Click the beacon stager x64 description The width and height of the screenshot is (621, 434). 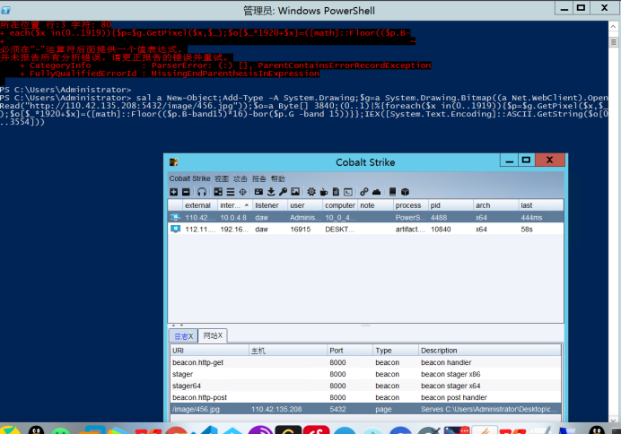450,386
